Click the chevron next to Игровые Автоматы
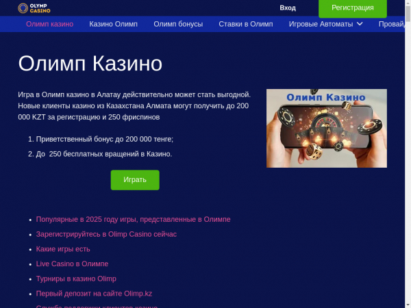 coord(360,24)
